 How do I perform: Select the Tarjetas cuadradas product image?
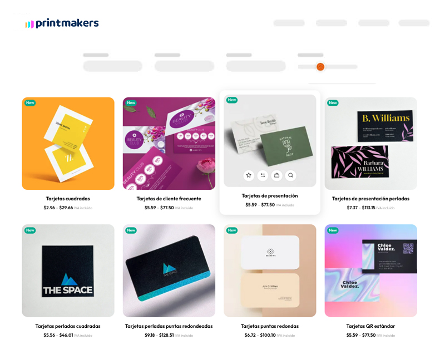[68, 144]
